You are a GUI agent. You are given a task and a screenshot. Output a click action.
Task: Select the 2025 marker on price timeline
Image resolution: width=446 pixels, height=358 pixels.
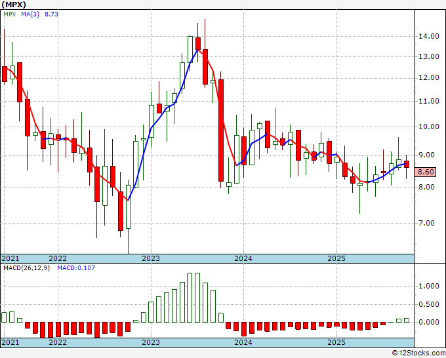coord(336,258)
